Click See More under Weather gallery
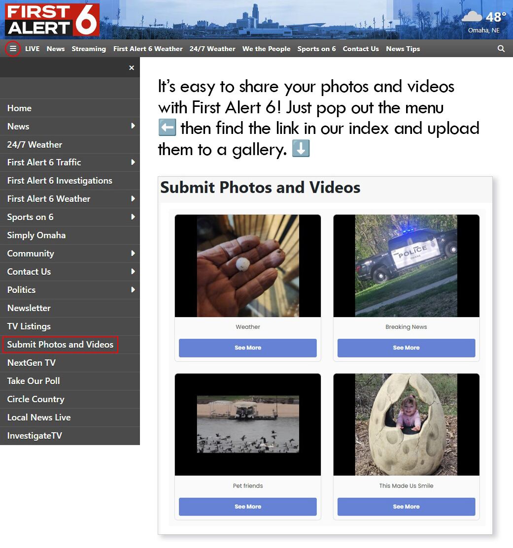Screen dimensions: 513x548 tap(247, 348)
